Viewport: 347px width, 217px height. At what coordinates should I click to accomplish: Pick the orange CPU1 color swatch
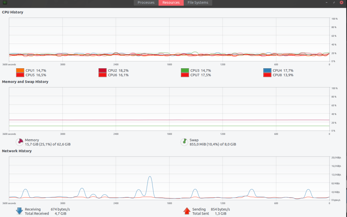[x=20, y=71]
